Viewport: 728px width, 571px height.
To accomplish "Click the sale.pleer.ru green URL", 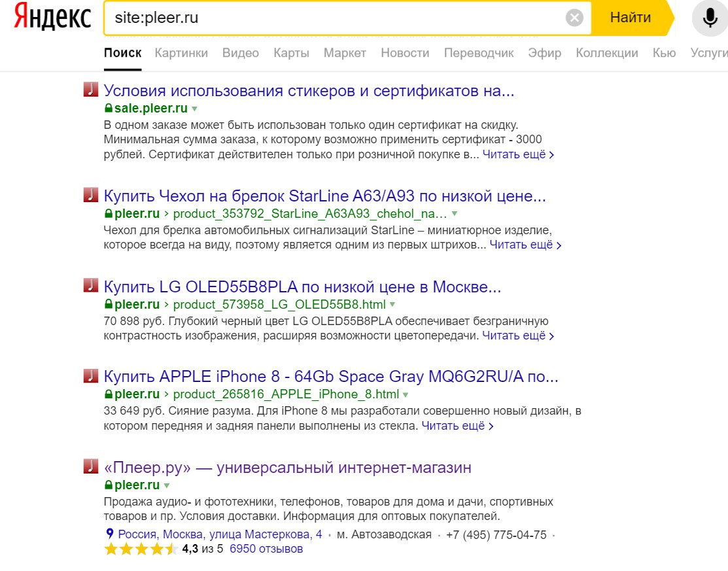I will point(151,108).
